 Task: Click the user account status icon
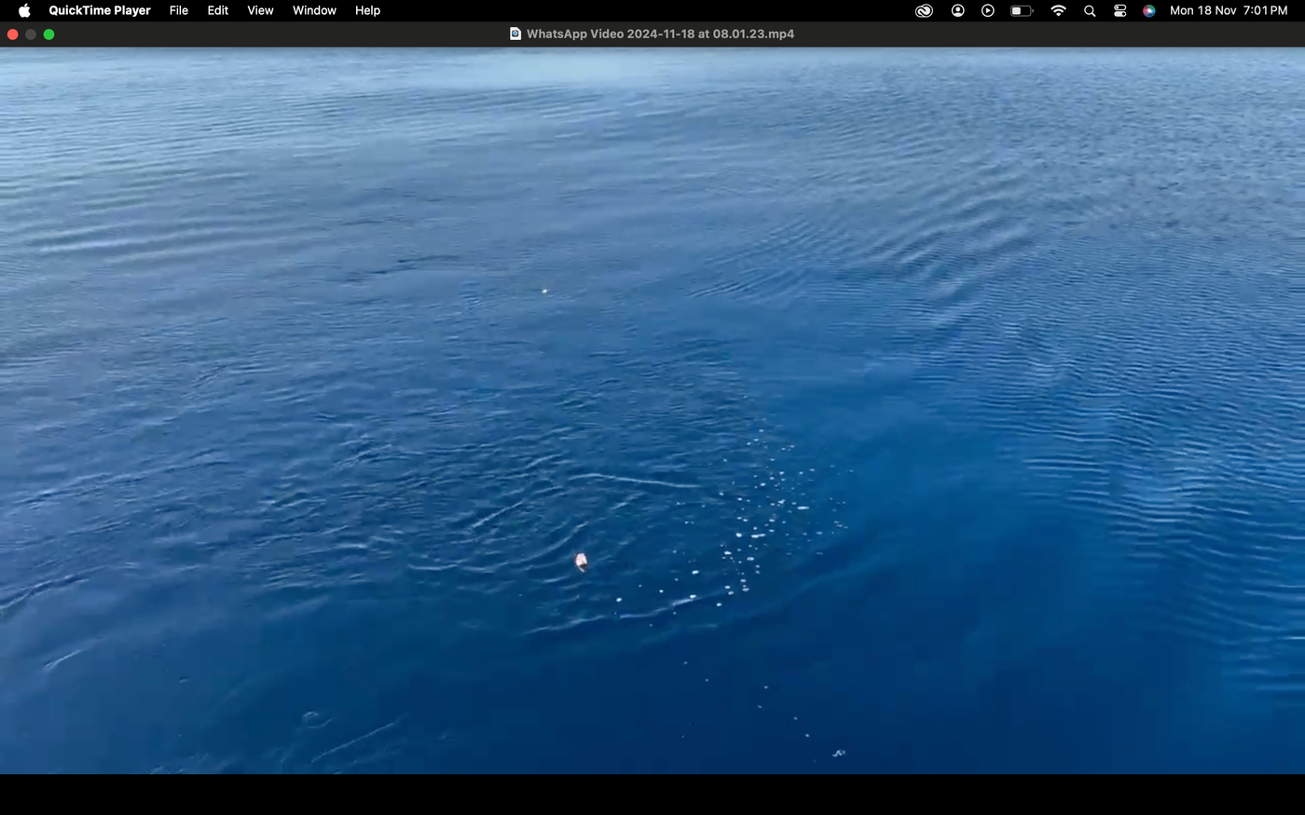[957, 10]
